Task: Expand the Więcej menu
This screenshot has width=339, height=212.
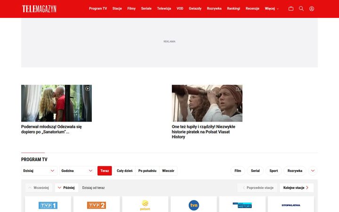Action: click(272, 8)
